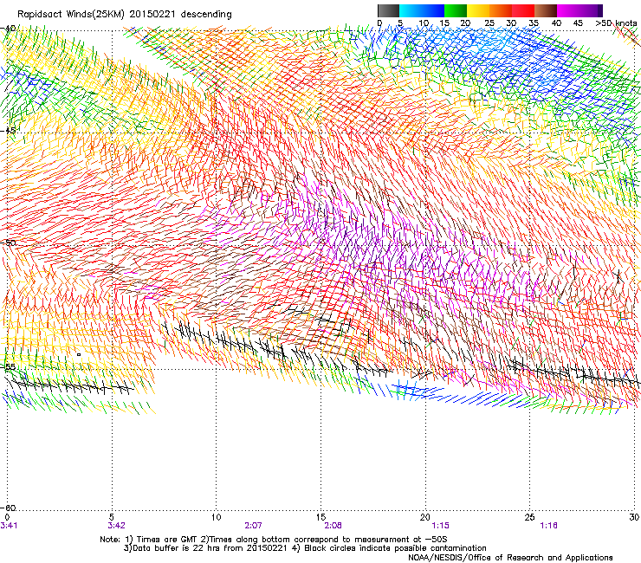Screen dimensions: 641x563
Task: Click the legend scale label '40'
Action: (x=556, y=23)
